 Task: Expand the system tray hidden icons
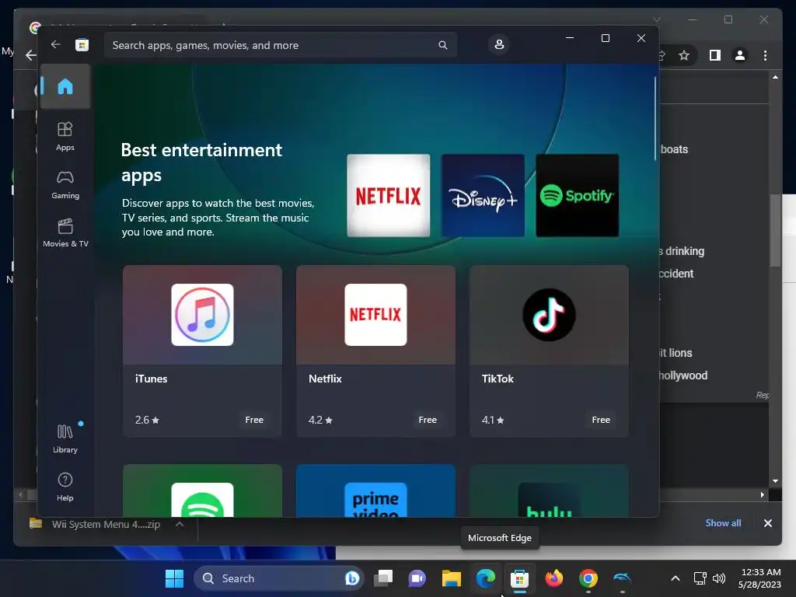[x=676, y=578]
